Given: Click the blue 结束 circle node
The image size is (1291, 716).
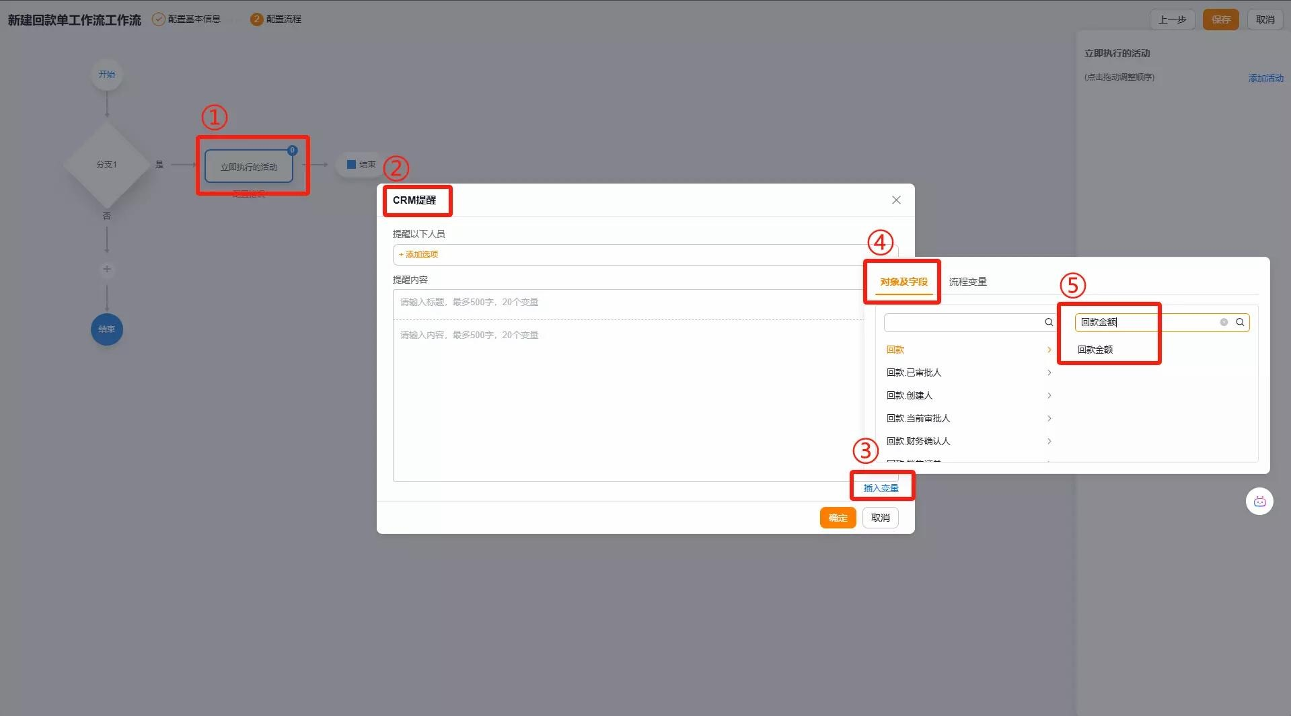Looking at the screenshot, I should 107,329.
